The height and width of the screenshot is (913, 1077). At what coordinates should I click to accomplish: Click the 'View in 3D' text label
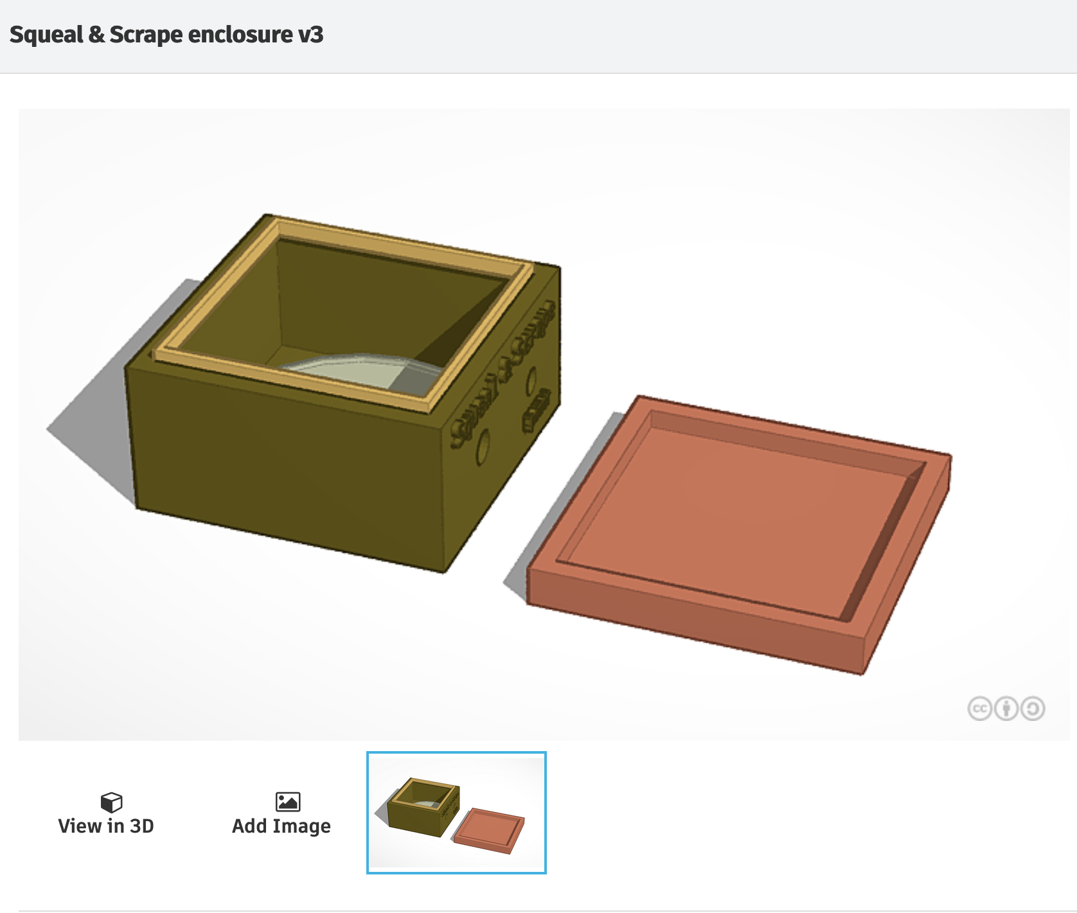coord(107,826)
